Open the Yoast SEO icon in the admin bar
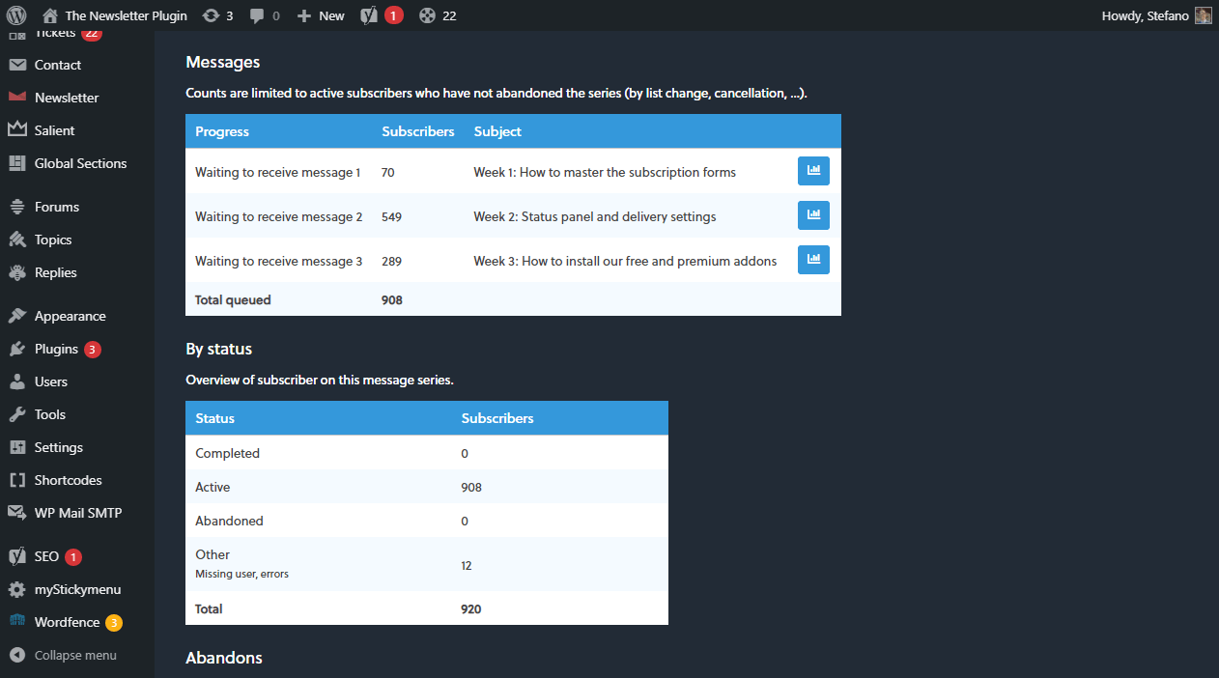Viewport: 1219px width, 678px height. point(371,14)
